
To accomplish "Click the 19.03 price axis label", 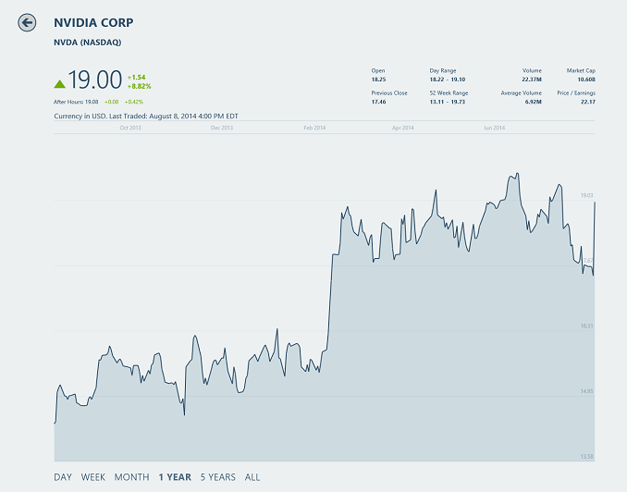I will click(586, 196).
